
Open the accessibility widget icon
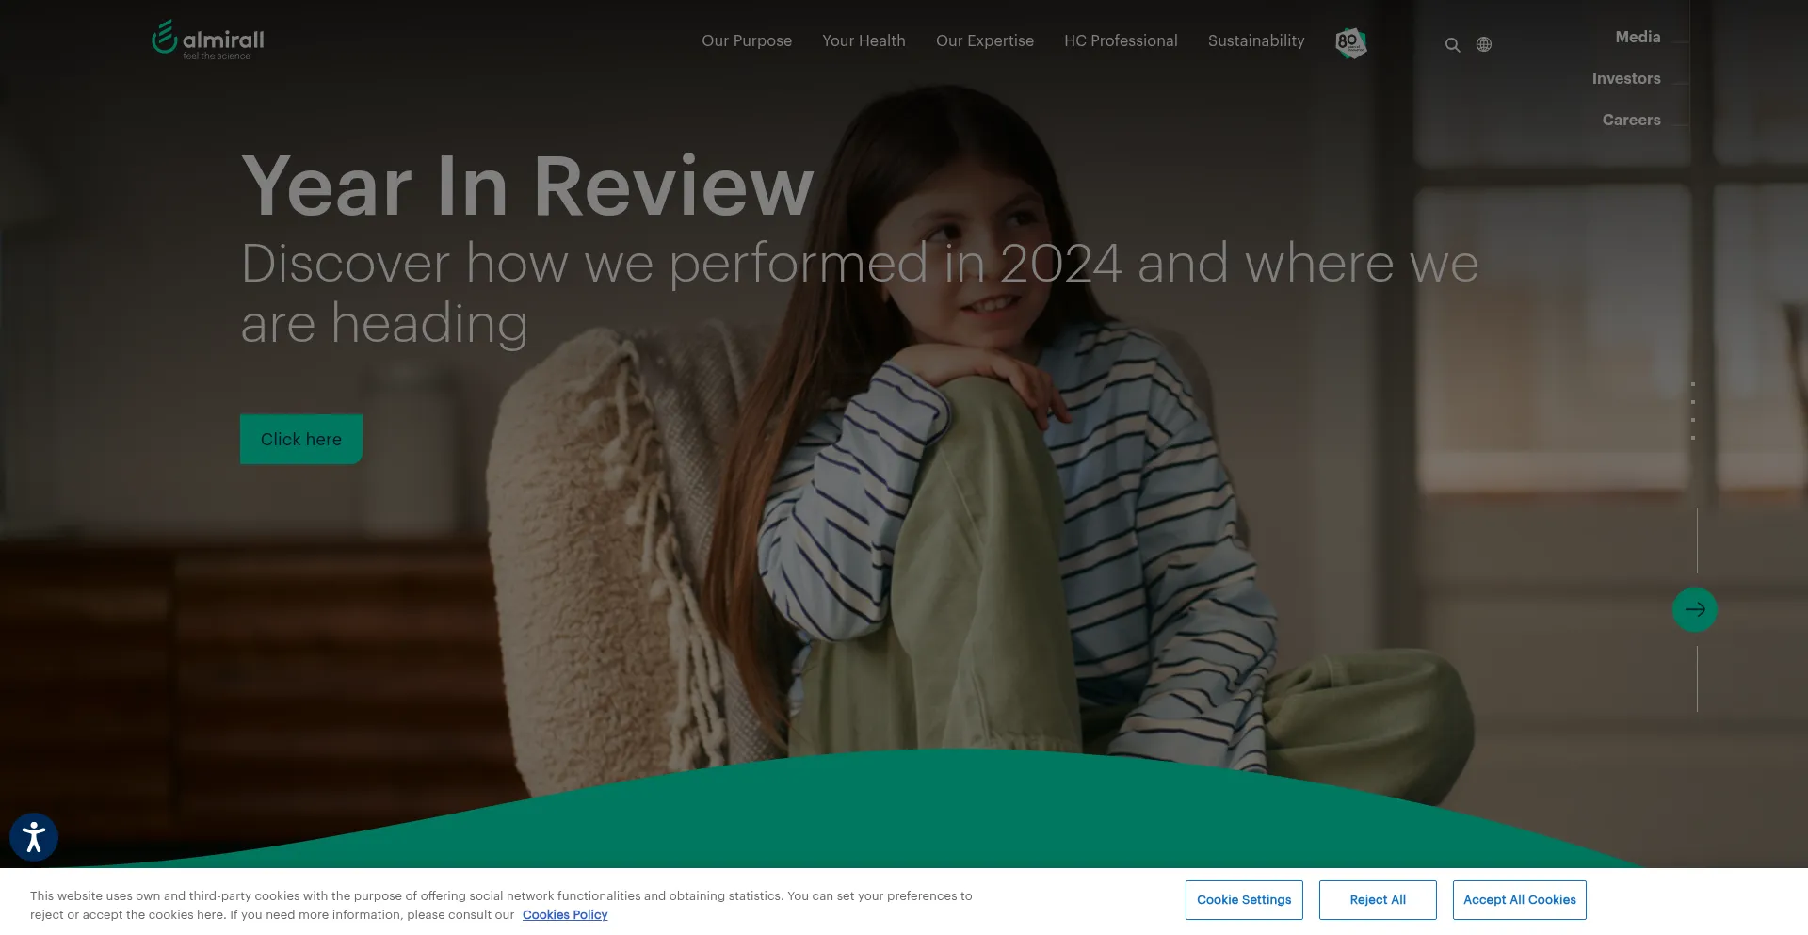pos(34,837)
